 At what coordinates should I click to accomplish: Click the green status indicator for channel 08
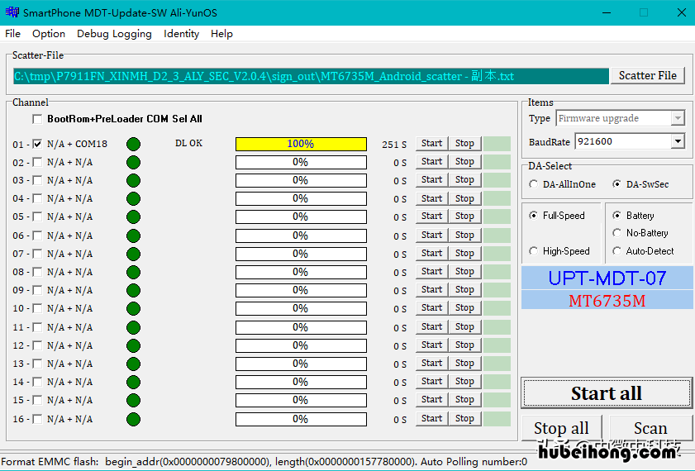[x=133, y=272]
